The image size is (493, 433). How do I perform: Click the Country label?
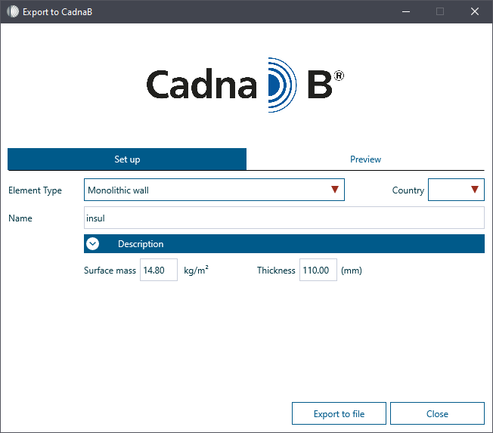[408, 190]
